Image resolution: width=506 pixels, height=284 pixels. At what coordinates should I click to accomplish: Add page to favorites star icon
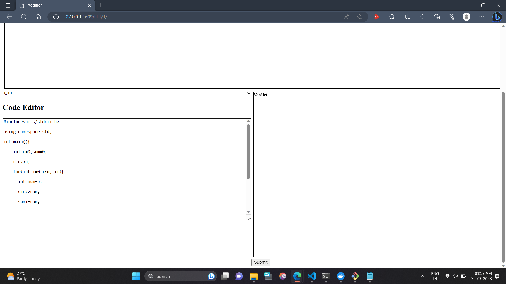click(x=360, y=17)
